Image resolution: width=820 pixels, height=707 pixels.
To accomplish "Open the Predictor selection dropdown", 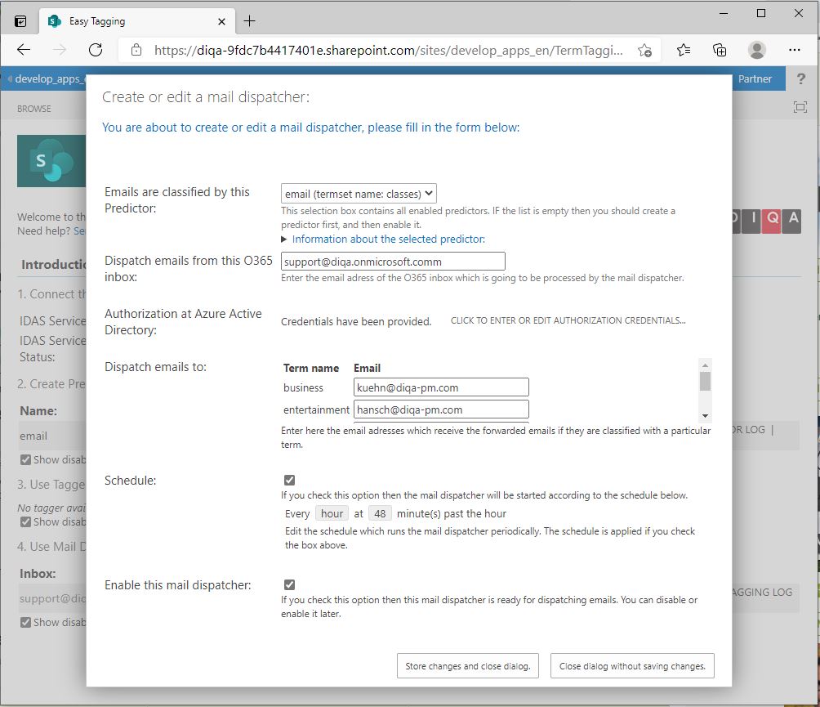I will click(359, 194).
